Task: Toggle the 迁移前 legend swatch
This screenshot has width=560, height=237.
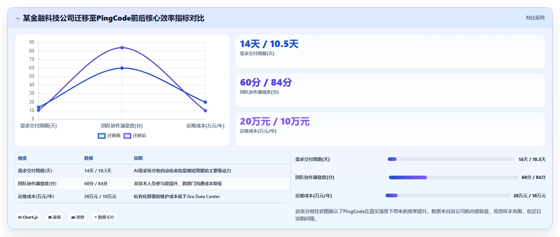Action: pos(102,136)
